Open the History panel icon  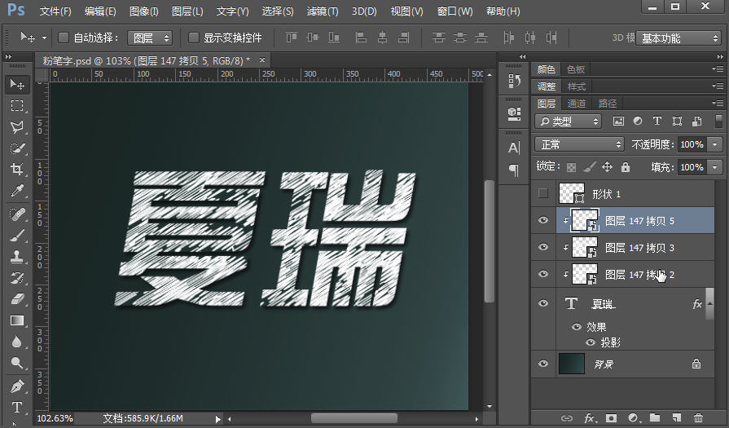point(514,81)
